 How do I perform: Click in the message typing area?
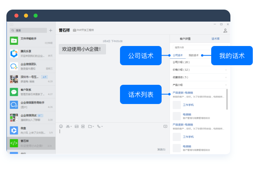click(112, 138)
